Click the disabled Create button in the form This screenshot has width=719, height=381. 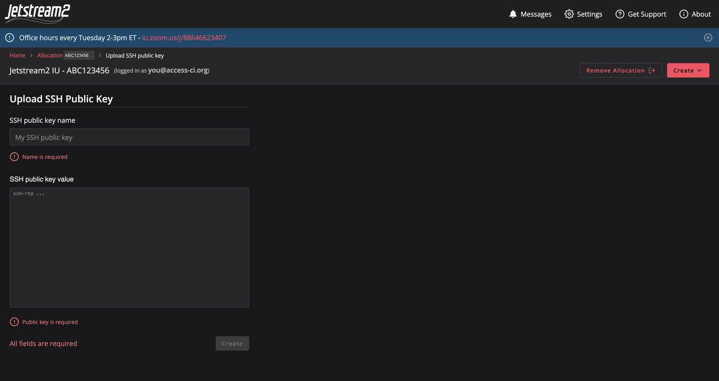[232, 343]
